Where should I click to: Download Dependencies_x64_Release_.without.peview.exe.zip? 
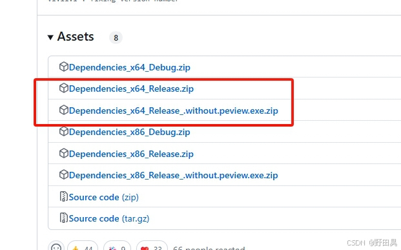tap(174, 111)
